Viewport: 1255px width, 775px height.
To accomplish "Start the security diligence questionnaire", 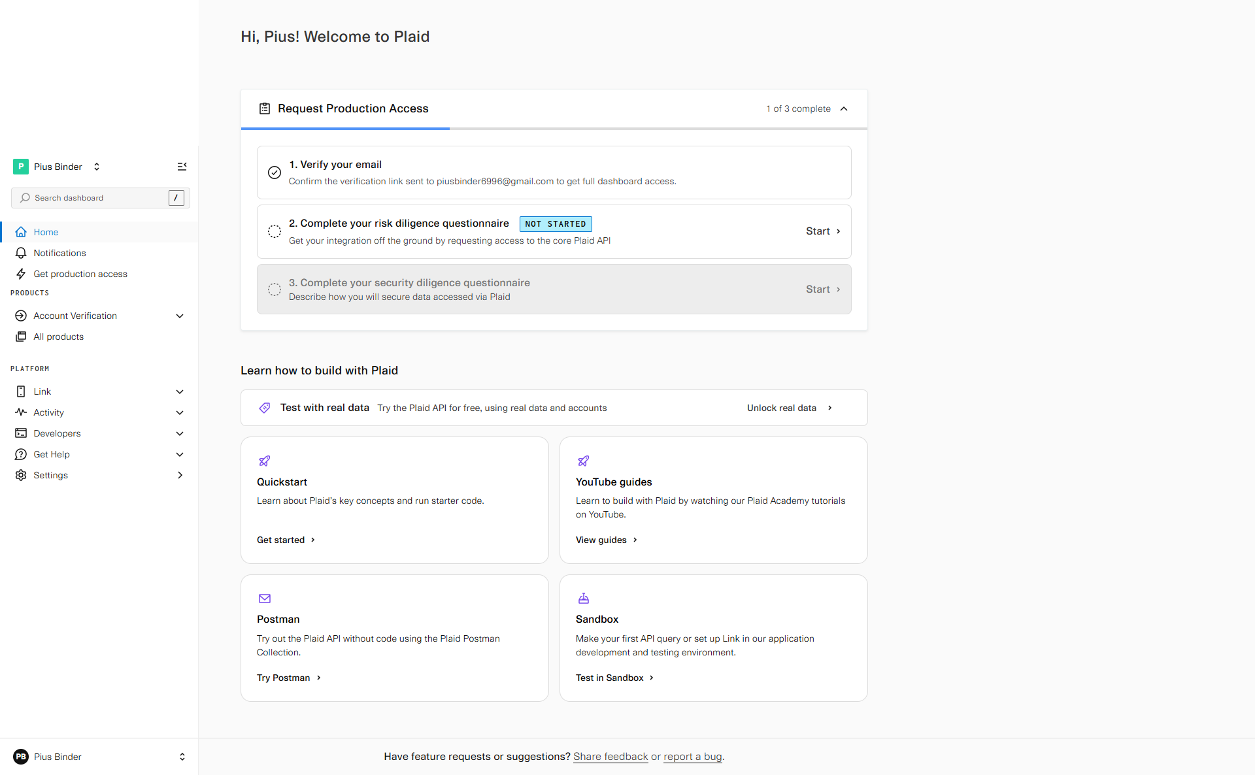I will point(823,289).
